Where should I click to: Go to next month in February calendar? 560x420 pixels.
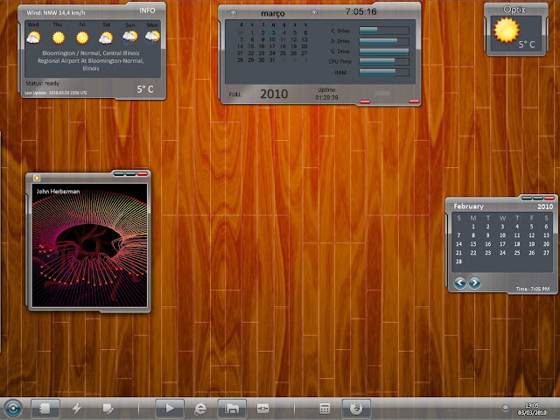coord(474,283)
